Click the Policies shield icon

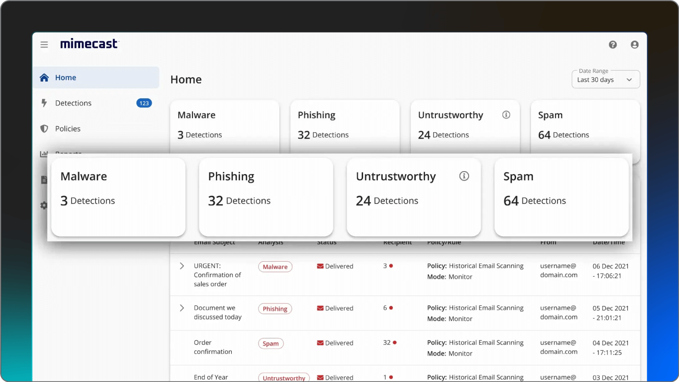coord(44,129)
